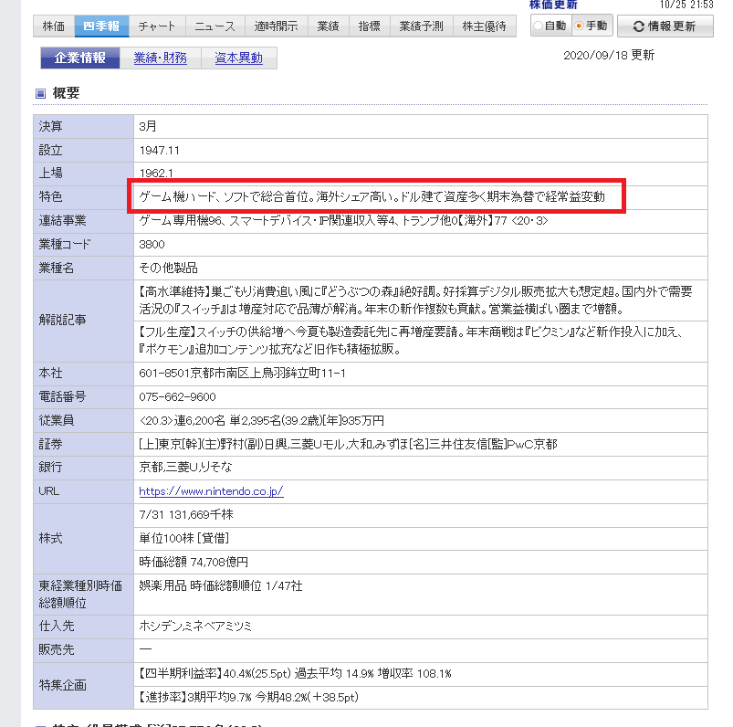Click the 【四半期利益率】 statistics text
This screenshot has height=727, width=733.
(295, 674)
